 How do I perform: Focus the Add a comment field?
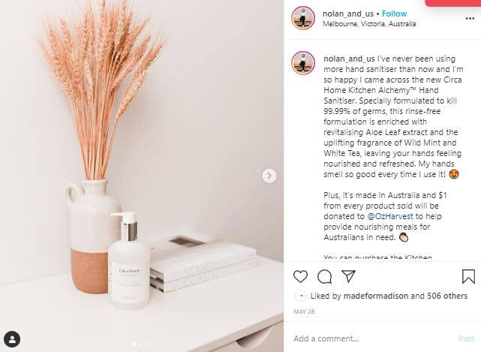[x=373, y=338]
